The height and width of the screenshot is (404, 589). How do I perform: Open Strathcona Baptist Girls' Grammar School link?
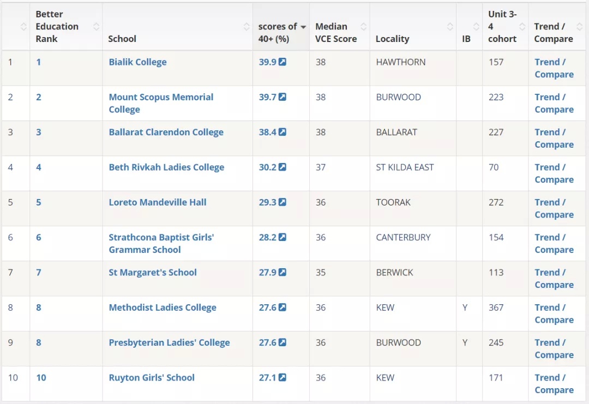click(x=161, y=243)
